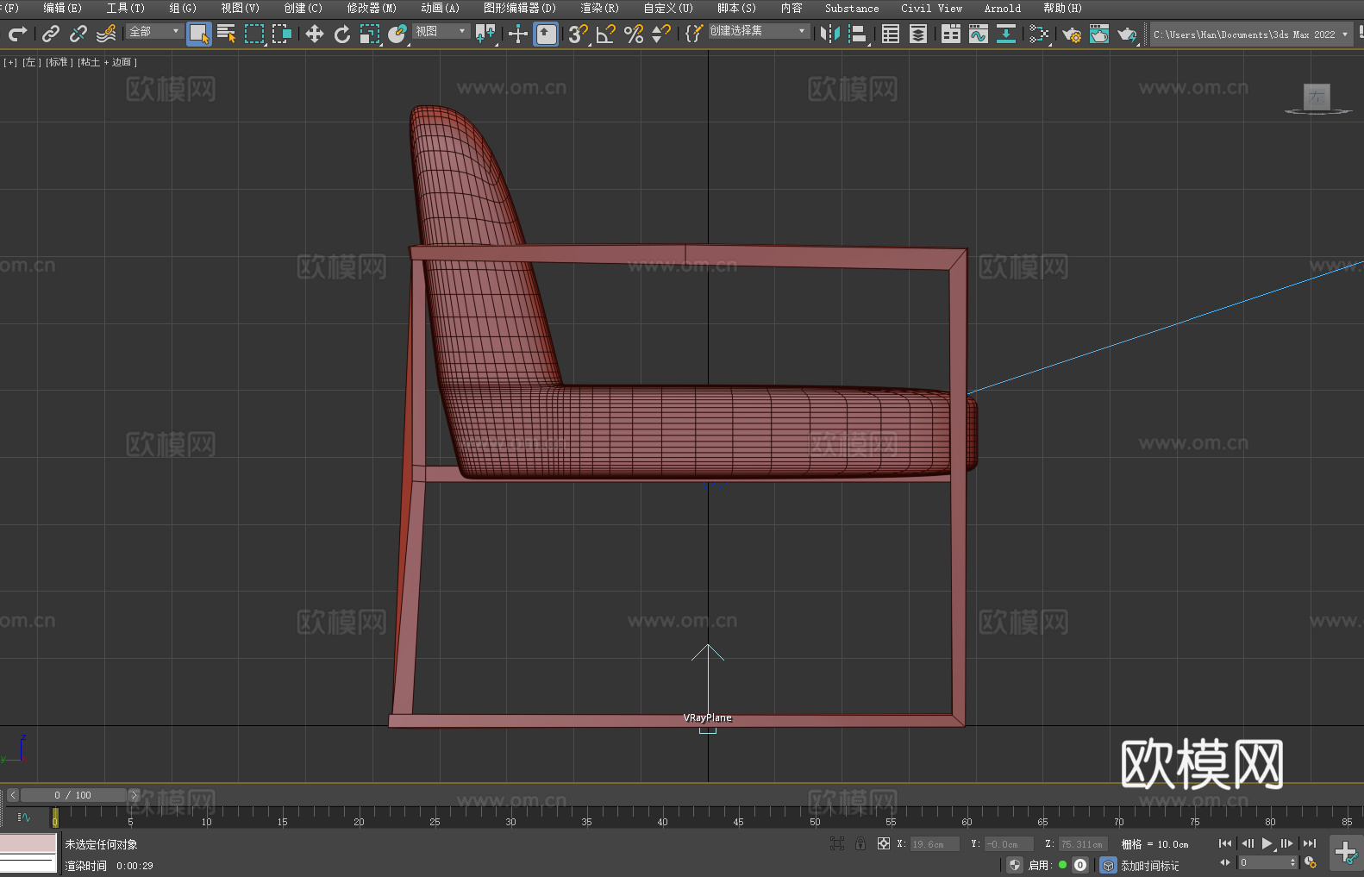1364x877 pixels.
Task: Activate the Select and Scale tool
Action: 370,34
